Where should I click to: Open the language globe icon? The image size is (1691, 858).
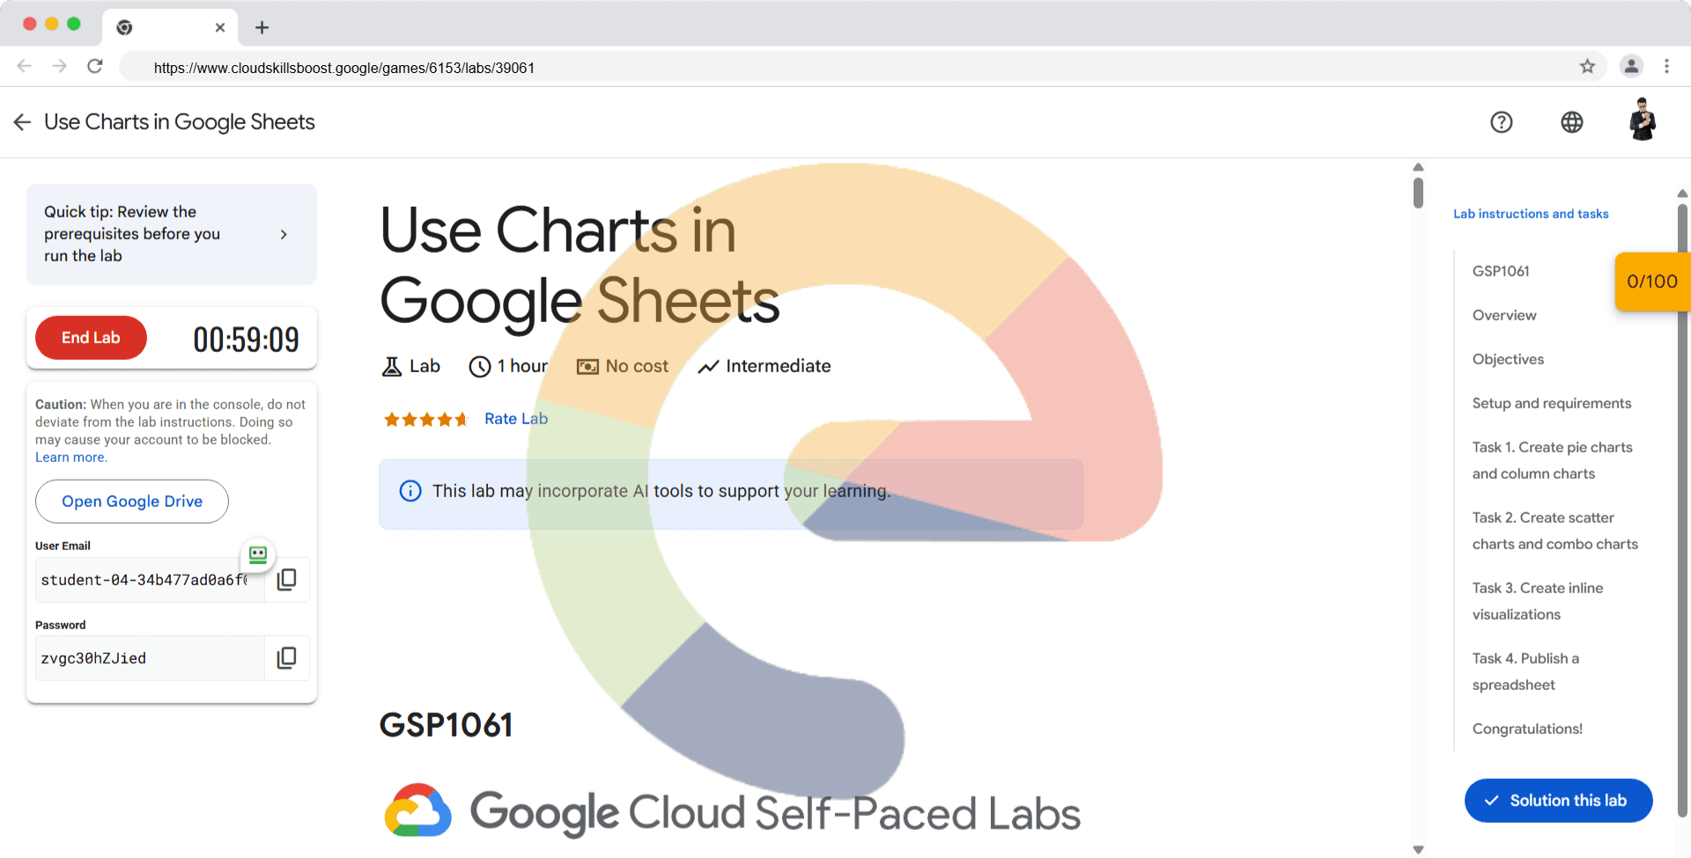point(1571,122)
